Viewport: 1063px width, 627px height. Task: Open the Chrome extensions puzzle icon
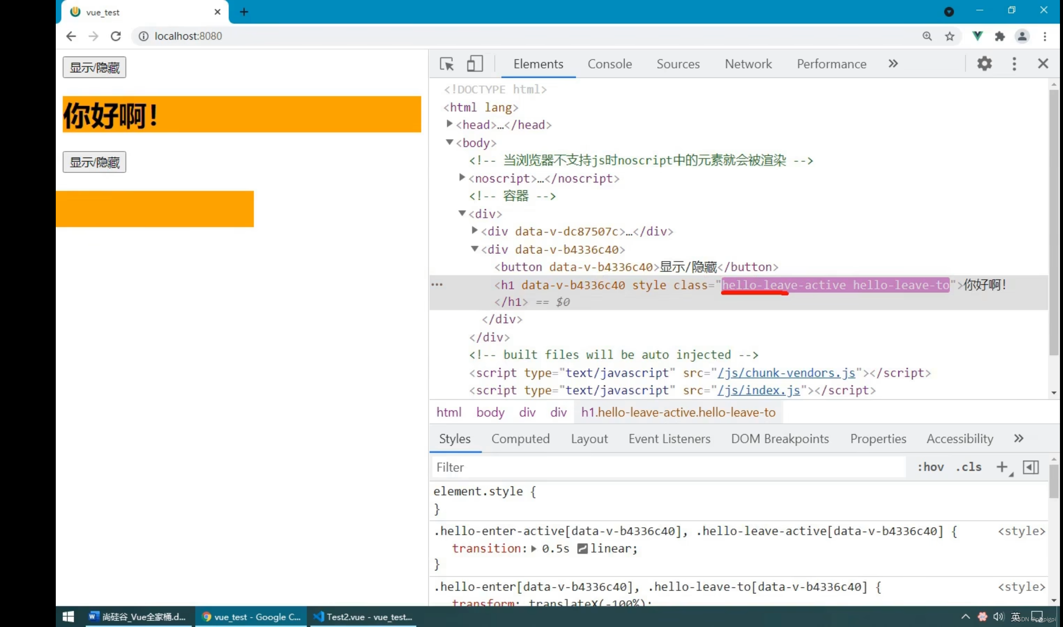pyautogui.click(x=999, y=36)
